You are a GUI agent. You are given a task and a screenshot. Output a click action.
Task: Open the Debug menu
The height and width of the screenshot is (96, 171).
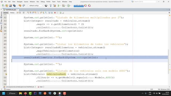43,2
